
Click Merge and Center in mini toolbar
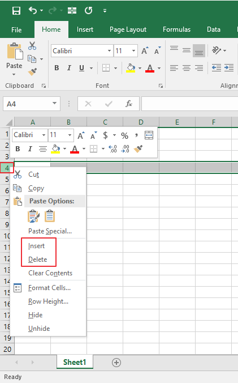(x=149, y=135)
